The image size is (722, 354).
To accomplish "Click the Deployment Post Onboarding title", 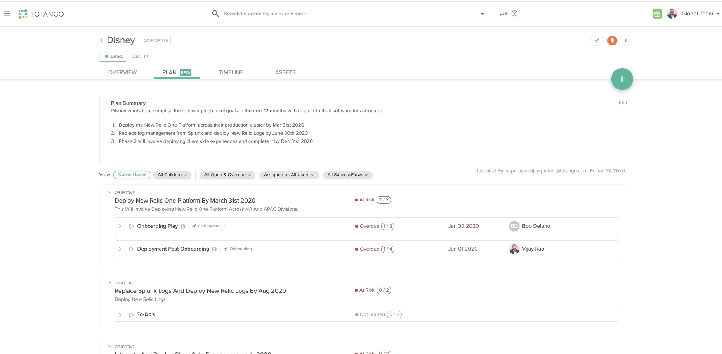I will click(x=173, y=249).
